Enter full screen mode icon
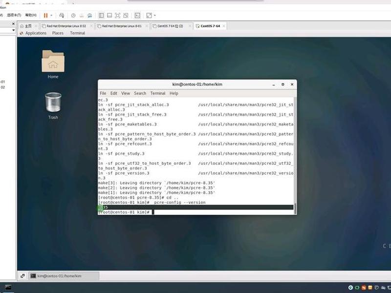The width and height of the screenshot is (391, 293). [117, 16]
